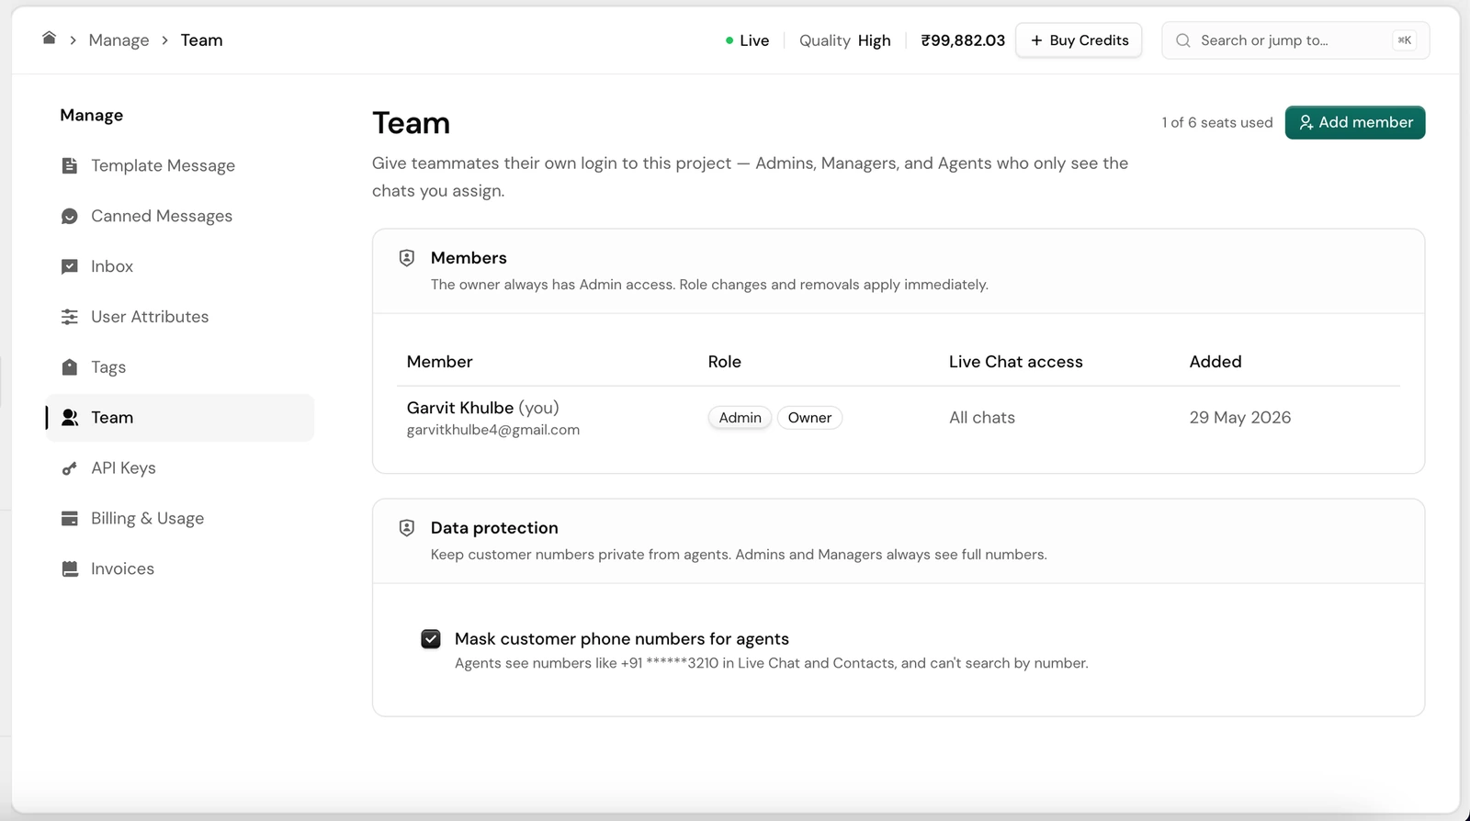Click the Role column header
The image size is (1470, 821).
pyautogui.click(x=725, y=362)
